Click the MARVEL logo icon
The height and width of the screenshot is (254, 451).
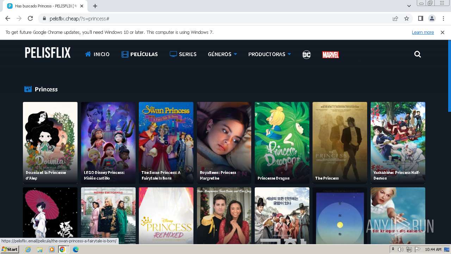point(330,55)
